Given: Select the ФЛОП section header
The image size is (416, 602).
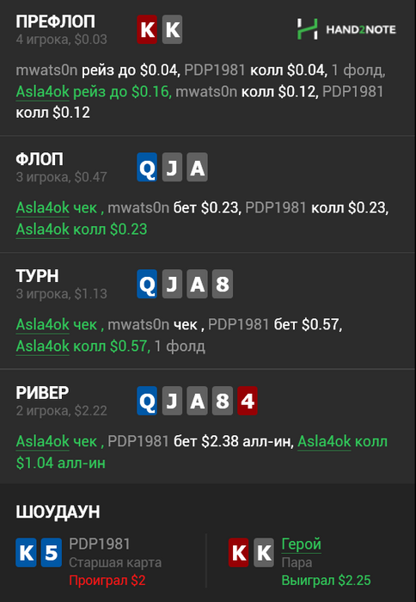Looking at the screenshot, I should (40, 159).
